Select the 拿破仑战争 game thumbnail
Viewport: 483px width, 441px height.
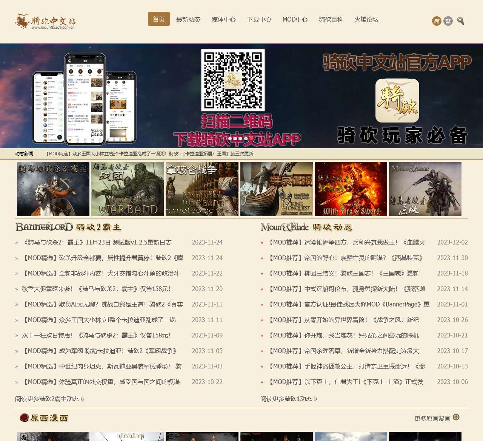[x=202, y=189]
